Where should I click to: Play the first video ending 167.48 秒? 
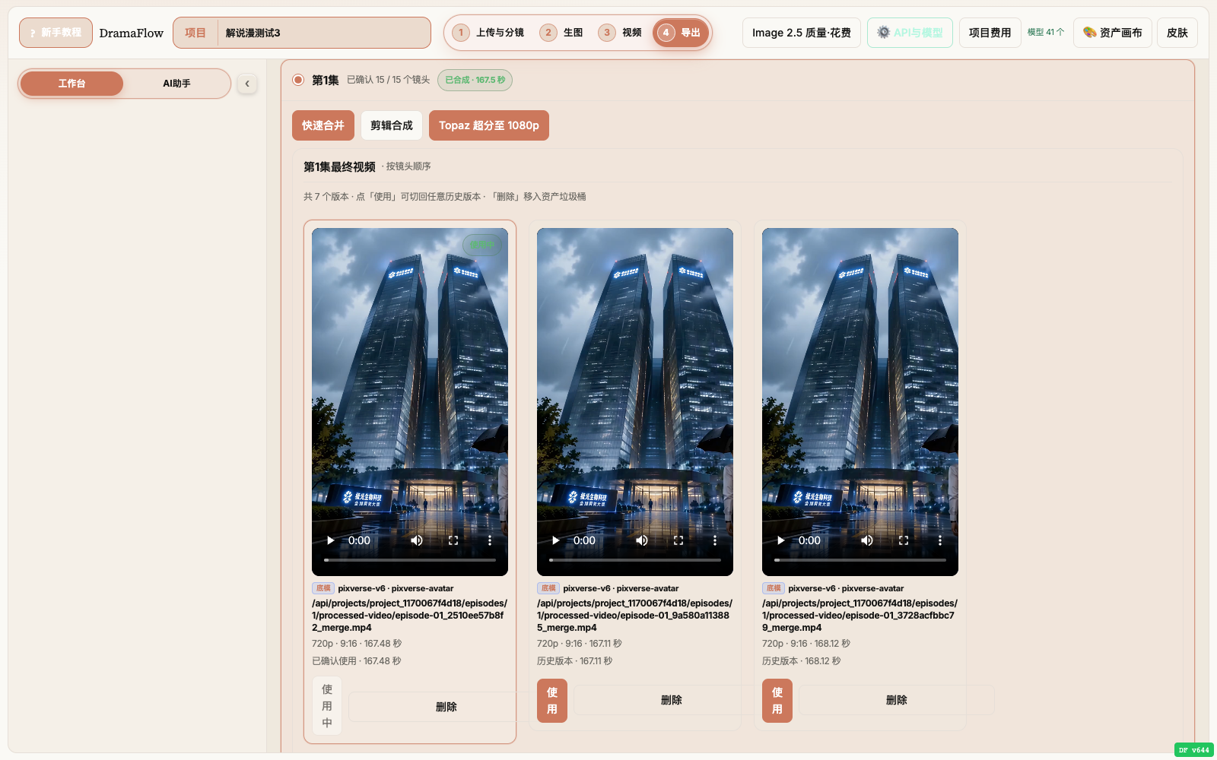coord(331,540)
